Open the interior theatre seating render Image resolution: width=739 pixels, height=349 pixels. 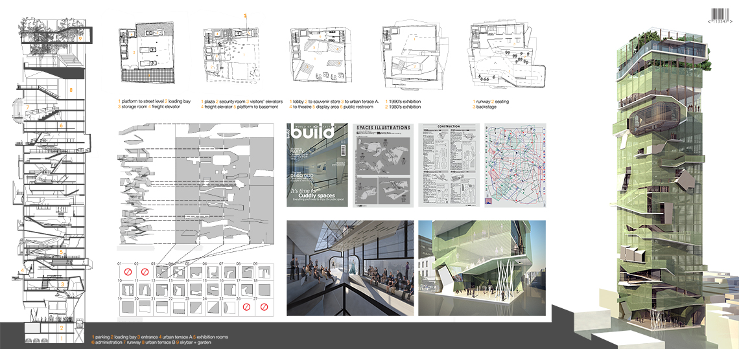click(x=349, y=267)
